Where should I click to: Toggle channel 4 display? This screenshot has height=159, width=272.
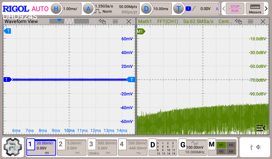click(132, 147)
